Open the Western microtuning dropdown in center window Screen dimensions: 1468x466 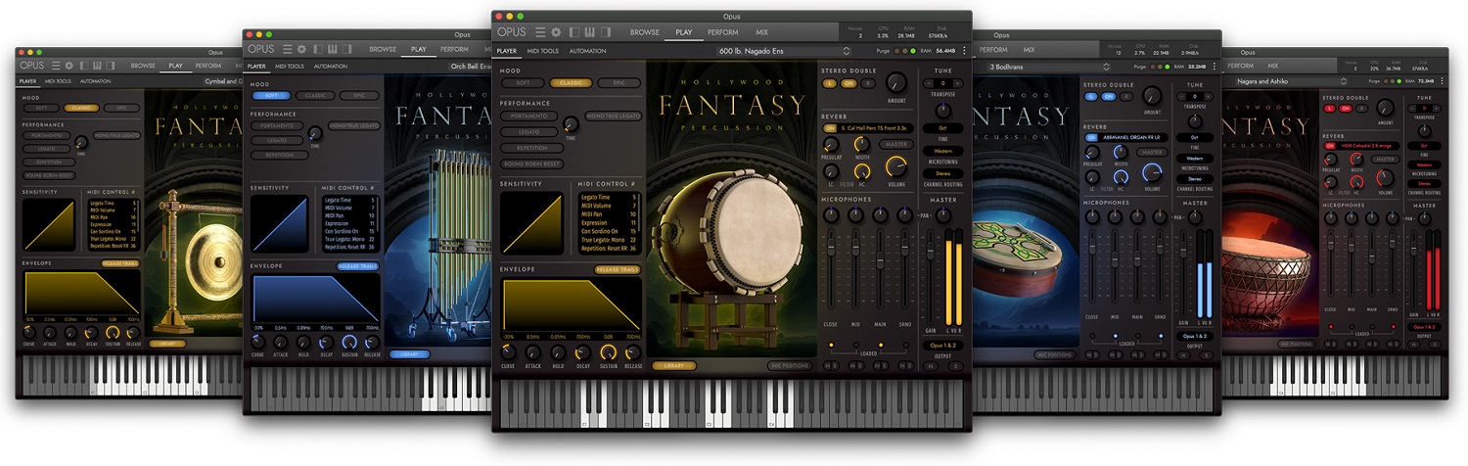click(x=942, y=152)
